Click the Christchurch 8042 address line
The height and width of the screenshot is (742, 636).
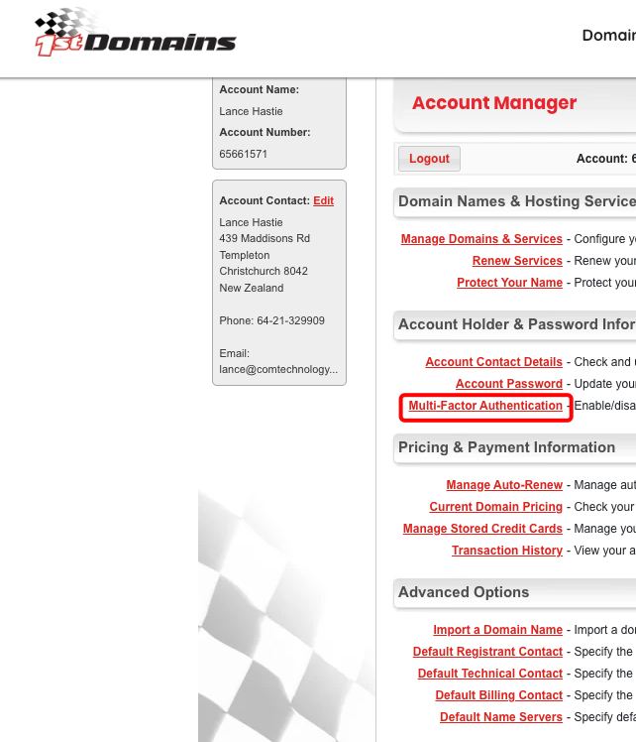[x=264, y=271]
